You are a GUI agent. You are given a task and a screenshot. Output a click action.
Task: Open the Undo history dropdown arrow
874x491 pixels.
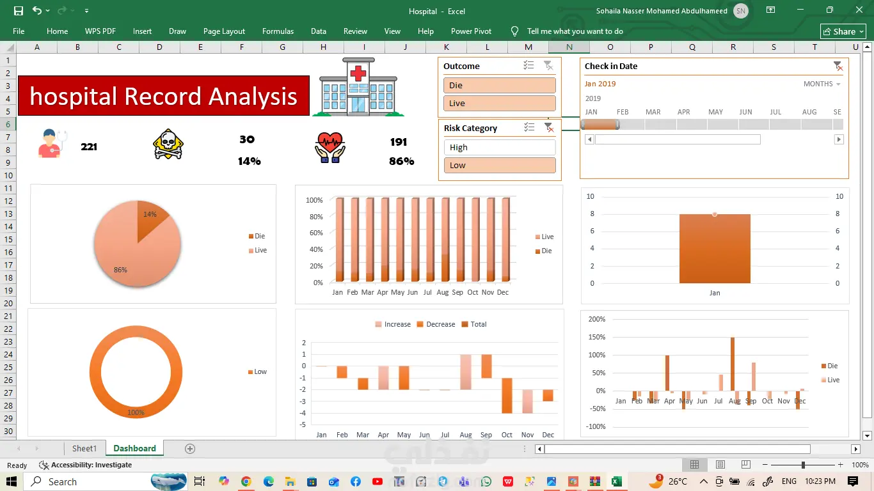48,11
